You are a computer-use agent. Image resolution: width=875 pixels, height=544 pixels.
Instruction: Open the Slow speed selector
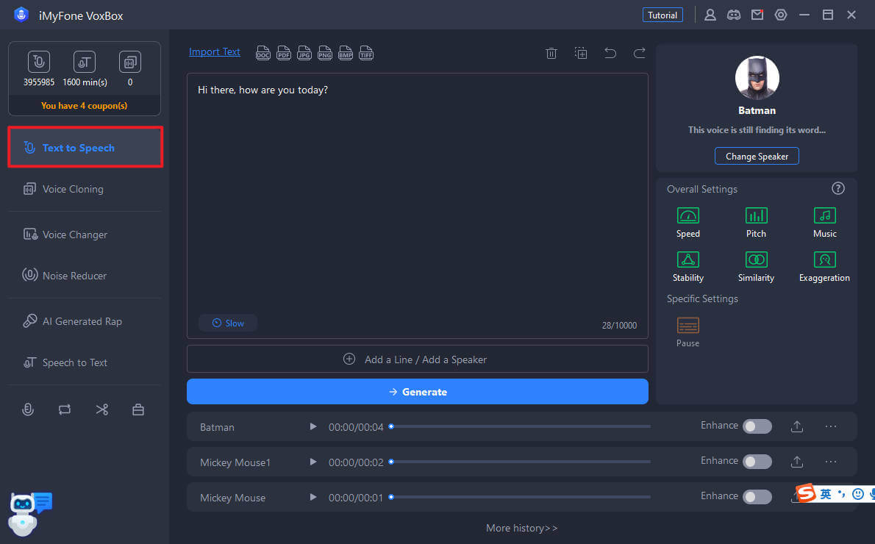tap(228, 323)
